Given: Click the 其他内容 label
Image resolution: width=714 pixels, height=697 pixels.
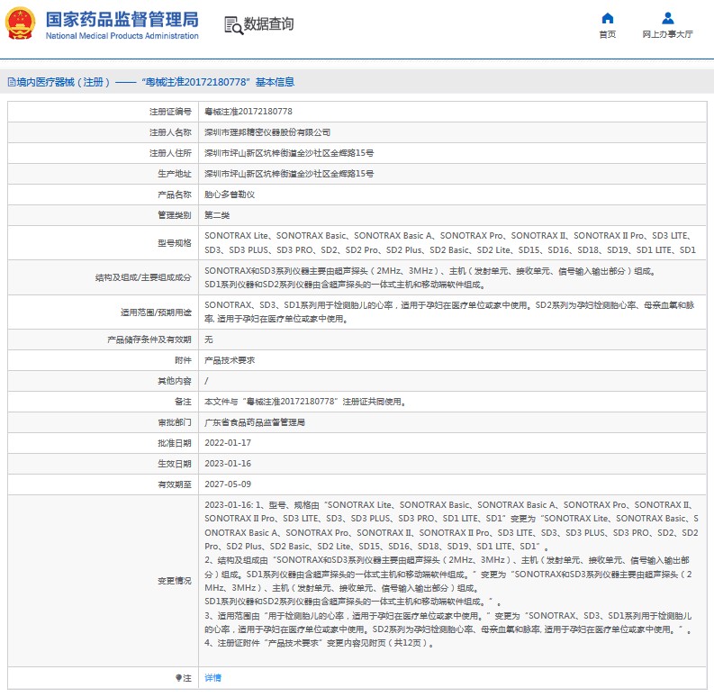Looking at the screenshot, I should pyautogui.click(x=175, y=381).
